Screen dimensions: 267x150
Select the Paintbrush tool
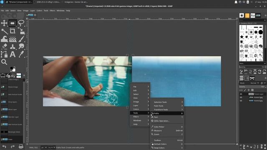coord(21,39)
